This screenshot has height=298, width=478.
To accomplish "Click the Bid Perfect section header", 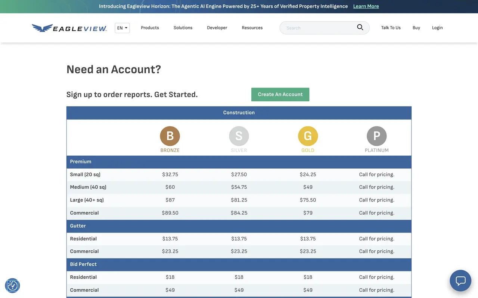I will click(239, 264).
